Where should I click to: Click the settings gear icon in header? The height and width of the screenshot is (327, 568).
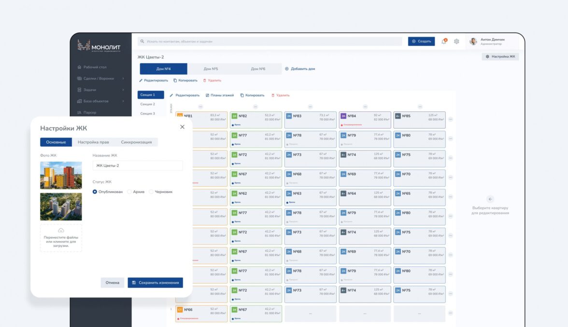point(456,41)
